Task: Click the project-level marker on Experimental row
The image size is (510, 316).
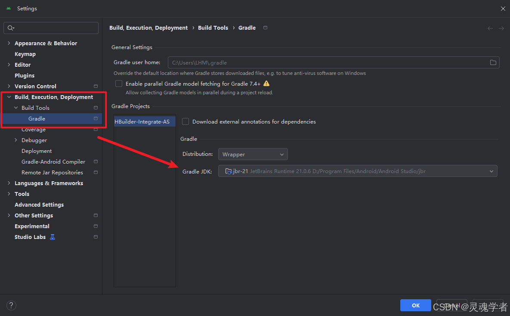Action: click(96, 226)
